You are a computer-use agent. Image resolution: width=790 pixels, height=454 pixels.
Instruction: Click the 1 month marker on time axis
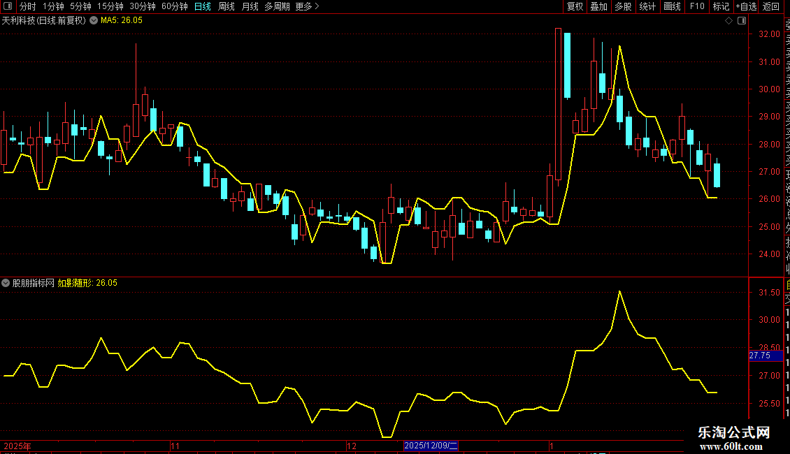pos(551,446)
